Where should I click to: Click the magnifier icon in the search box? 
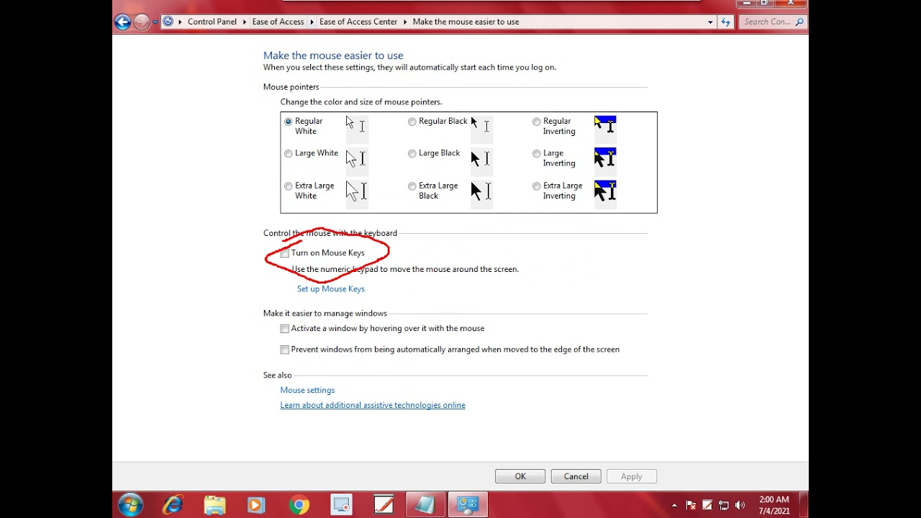[799, 22]
